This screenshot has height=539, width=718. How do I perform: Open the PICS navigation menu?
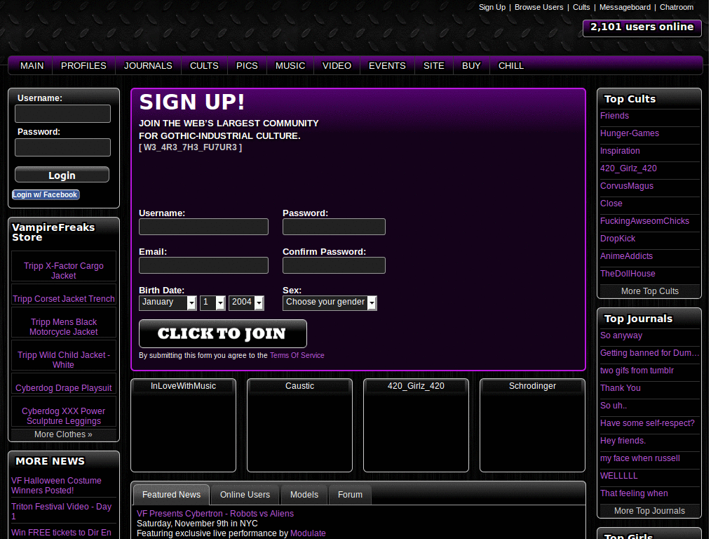point(247,65)
